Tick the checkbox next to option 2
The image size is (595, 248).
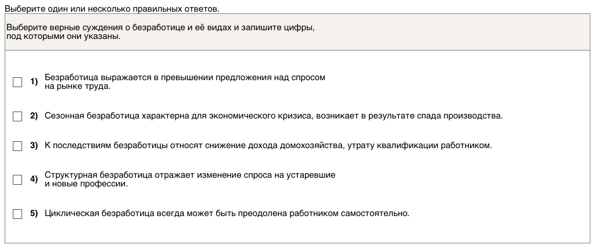(x=17, y=116)
